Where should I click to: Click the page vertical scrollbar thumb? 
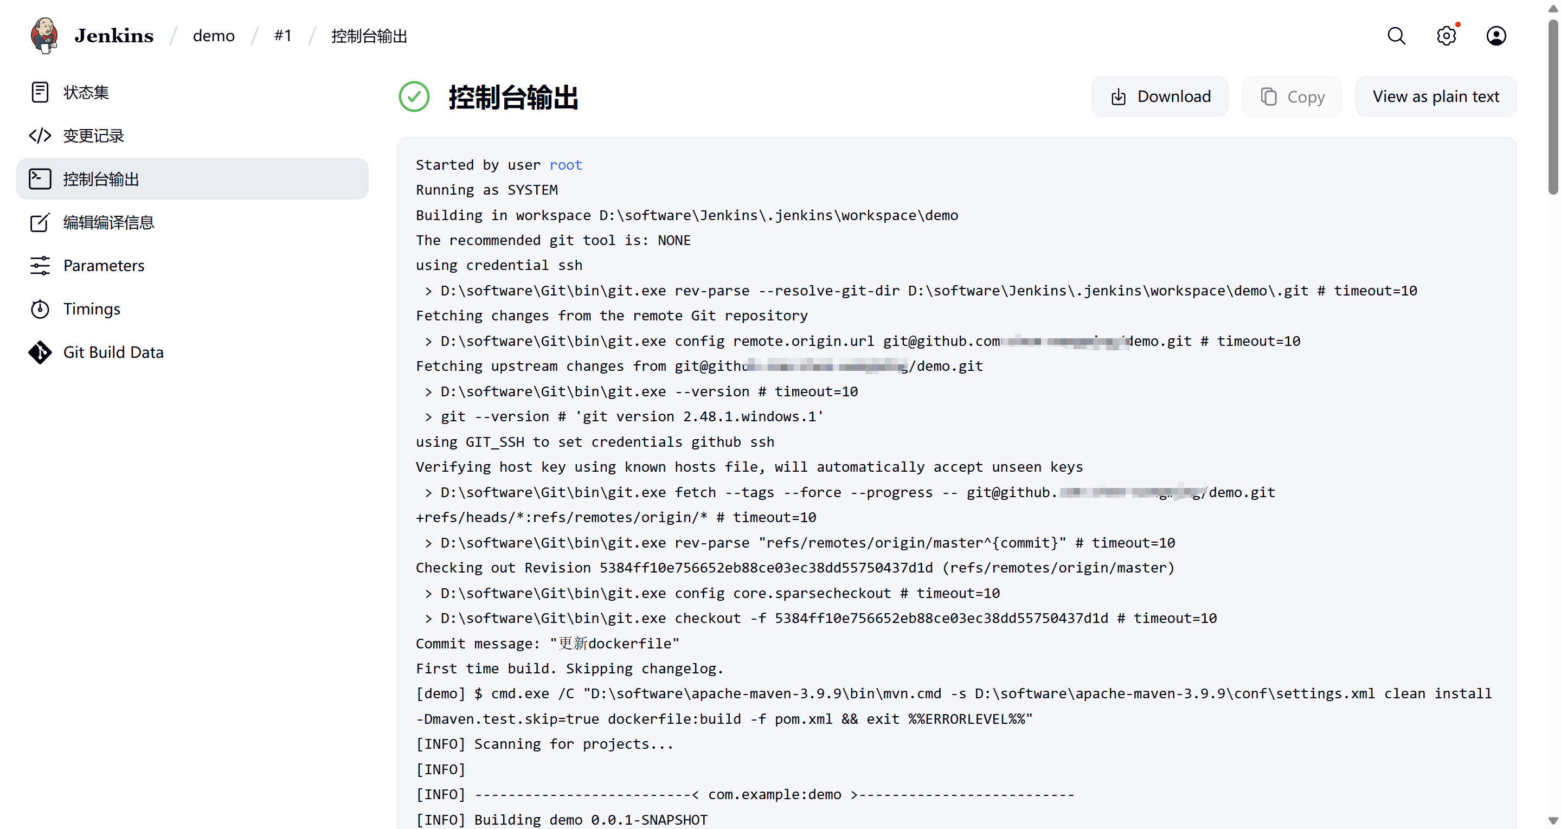point(1552,106)
